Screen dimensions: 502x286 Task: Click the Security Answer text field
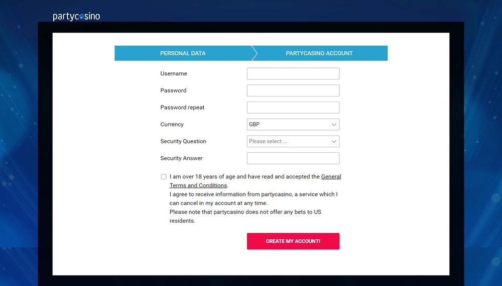pos(293,158)
